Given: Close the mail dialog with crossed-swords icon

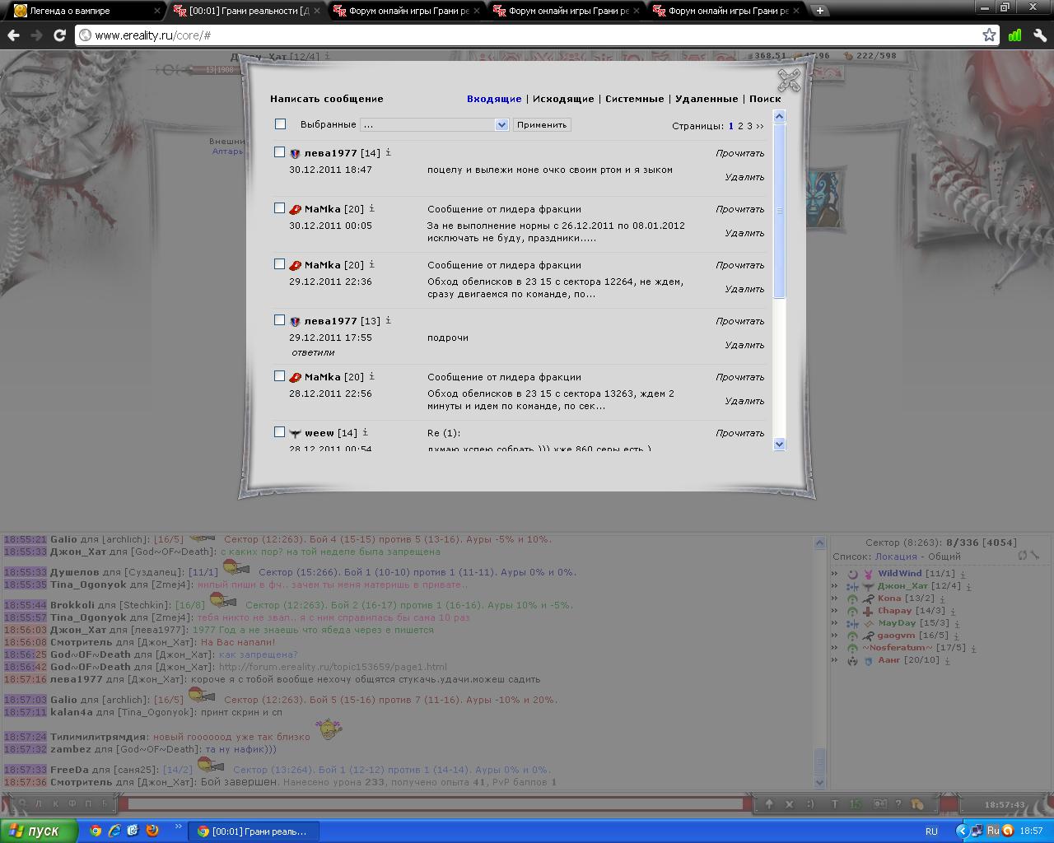Looking at the screenshot, I should coord(789,81).
